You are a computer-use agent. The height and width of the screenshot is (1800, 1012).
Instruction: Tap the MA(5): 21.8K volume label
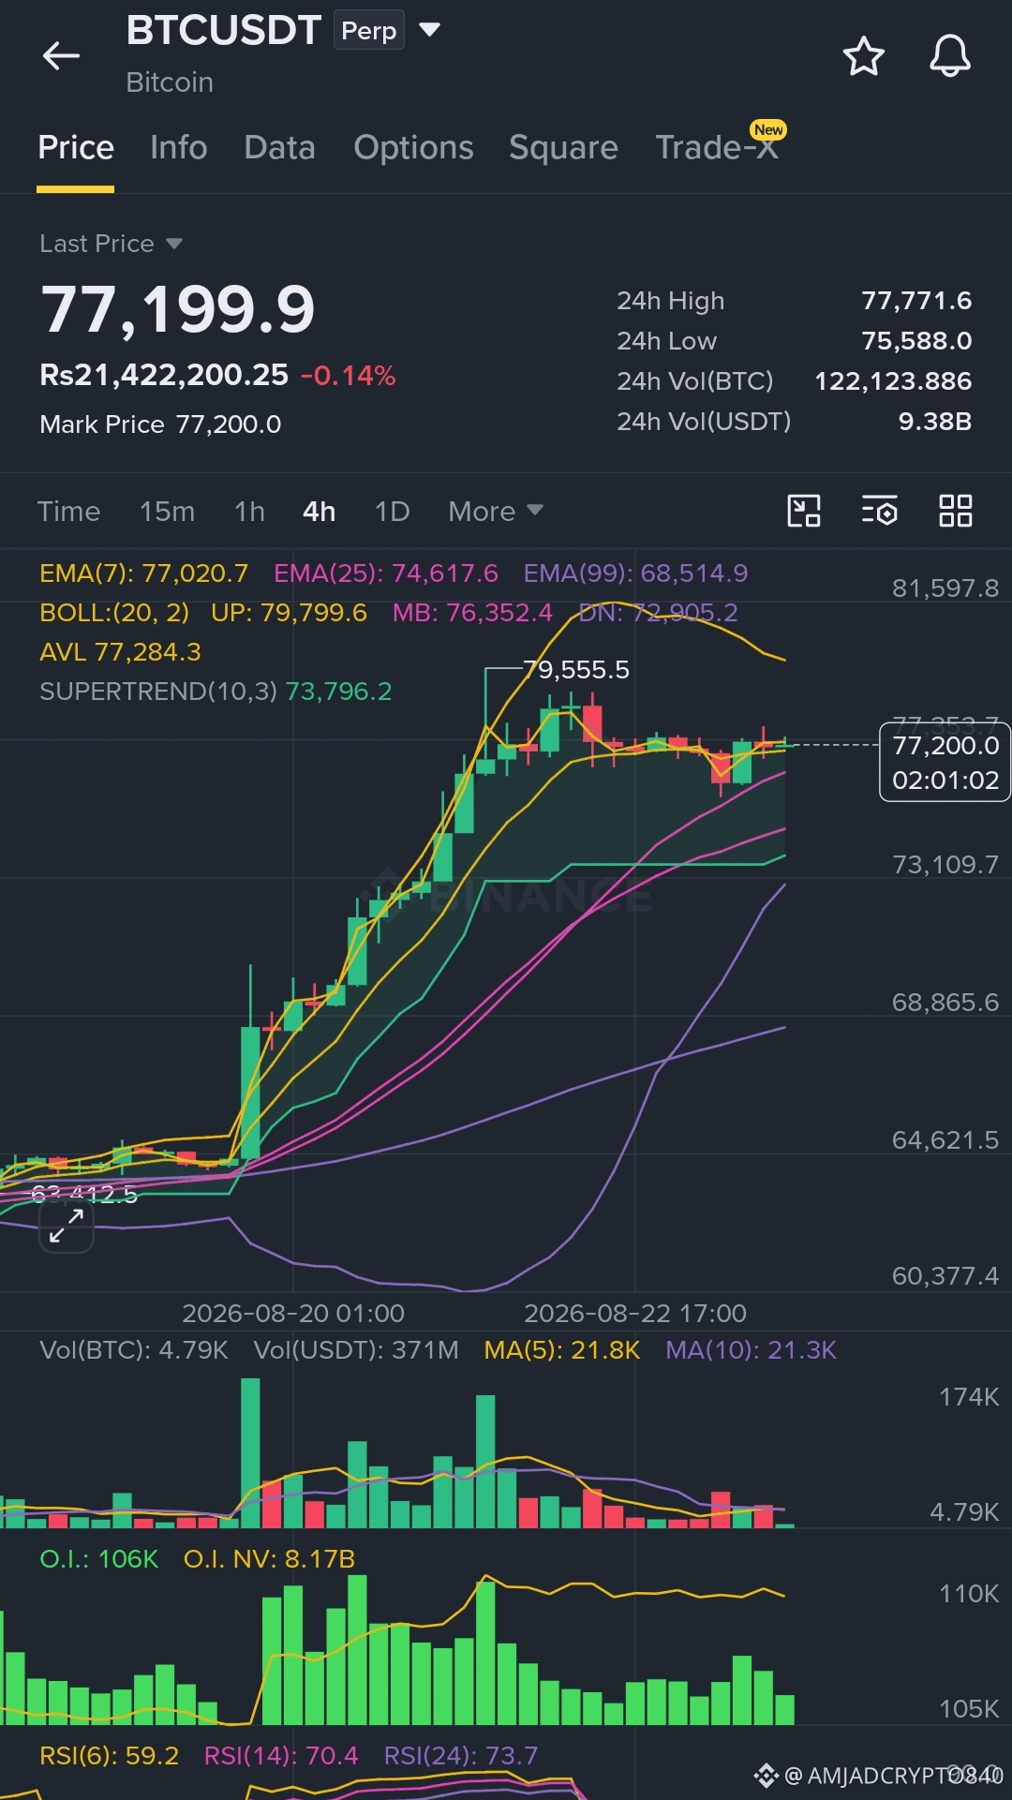click(x=561, y=1349)
